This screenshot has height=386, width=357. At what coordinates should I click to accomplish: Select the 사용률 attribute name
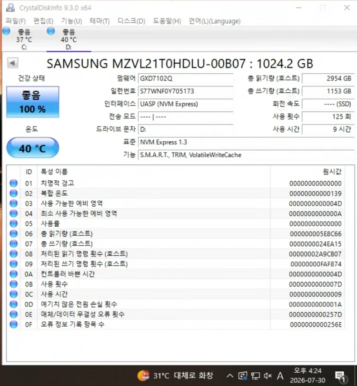pos(50,223)
